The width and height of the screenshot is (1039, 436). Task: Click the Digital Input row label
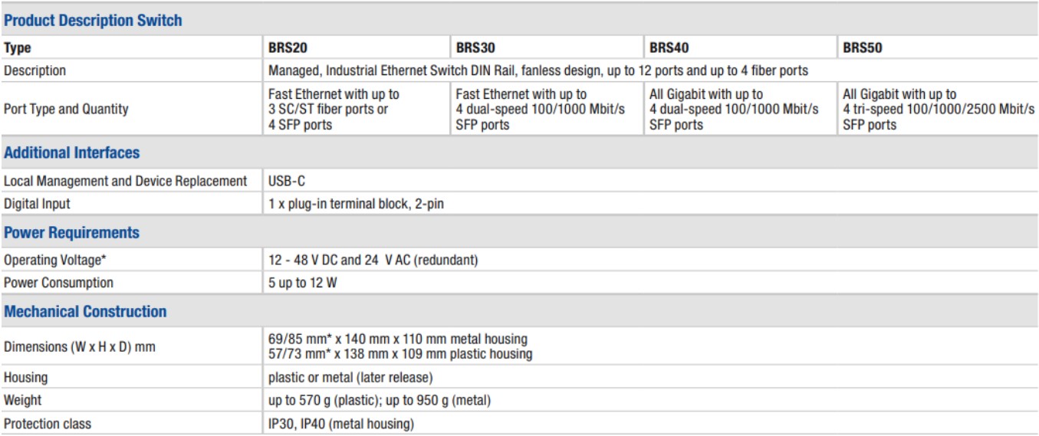[x=37, y=204]
